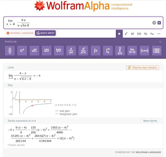Open the Step-by-step solution
This screenshot has height=157, width=166.
[x=143, y=67]
